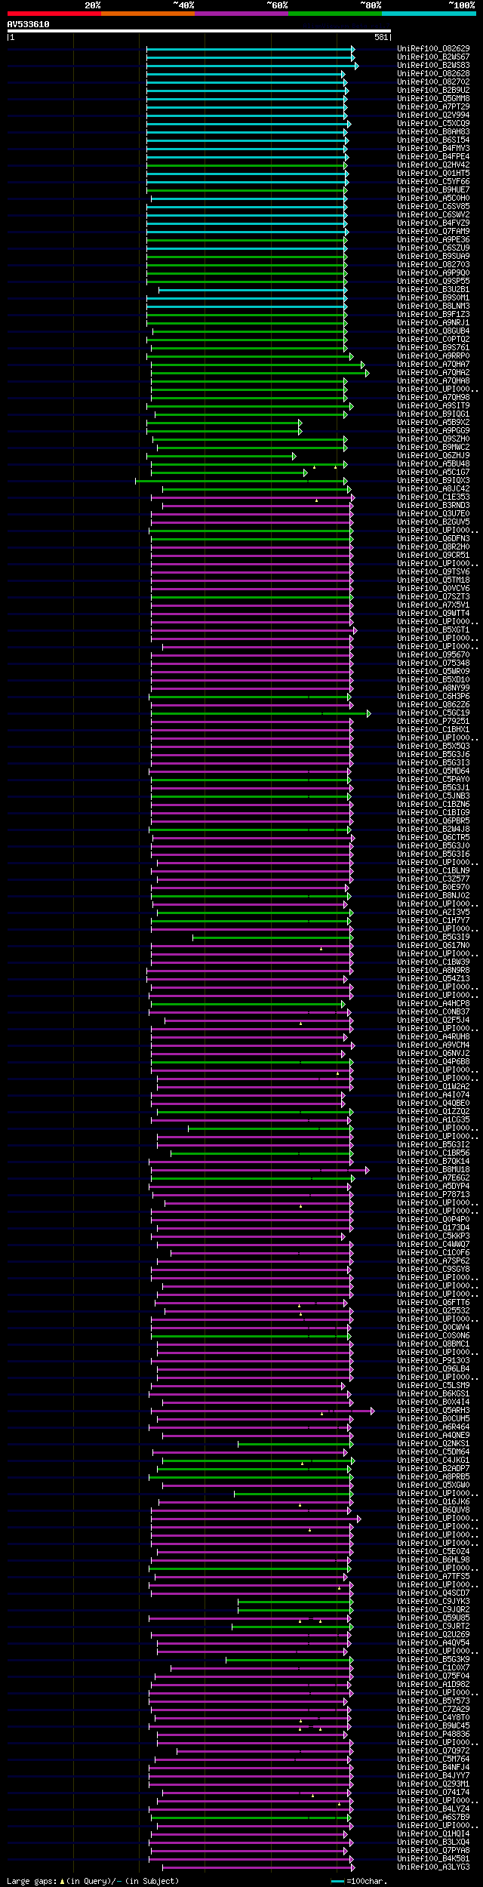Select the UniRef100_P91303 label

[x=433, y=1361]
